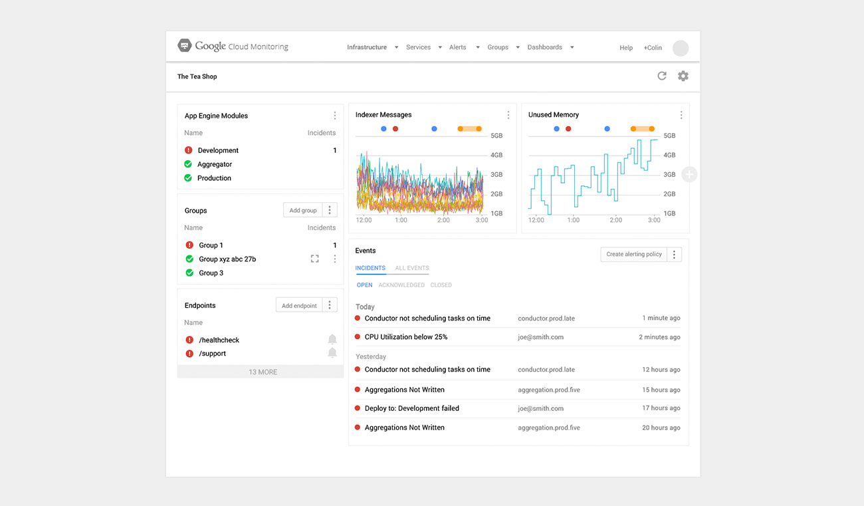Select the Acknowledged incidents filter
This screenshot has height=506, width=864.
[x=401, y=285]
